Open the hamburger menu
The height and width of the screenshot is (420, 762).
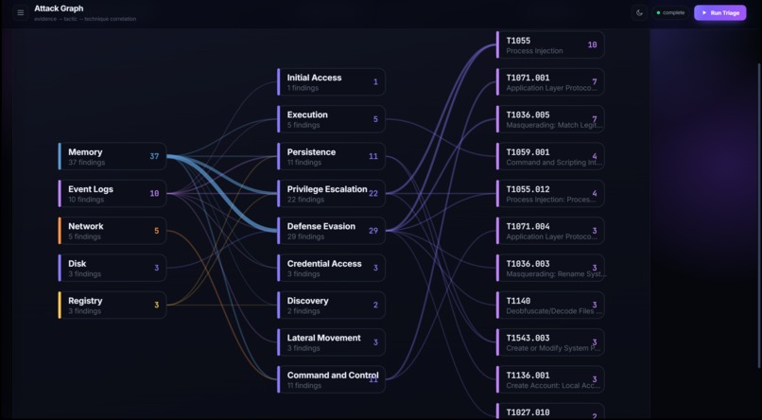[x=21, y=12]
